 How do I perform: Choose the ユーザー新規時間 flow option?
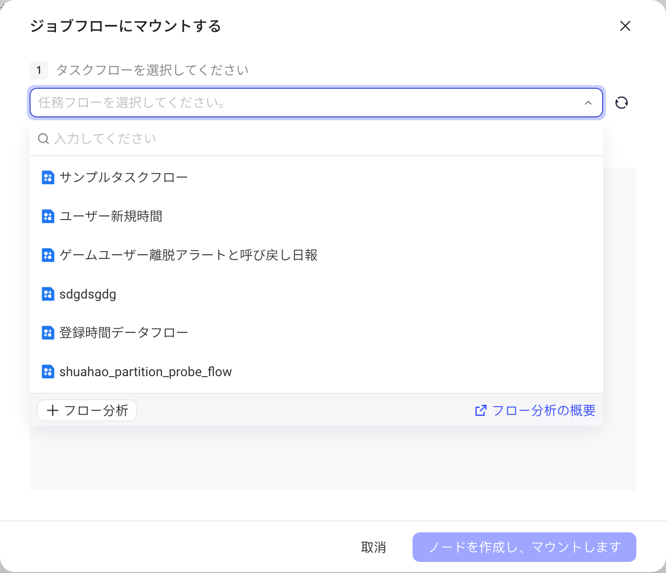pos(316,216)
